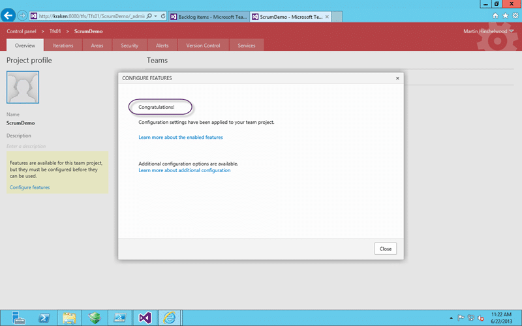Open the address bar dropdown arrow
This screenshot has width=522, height=326.
(x=155, y=16)
